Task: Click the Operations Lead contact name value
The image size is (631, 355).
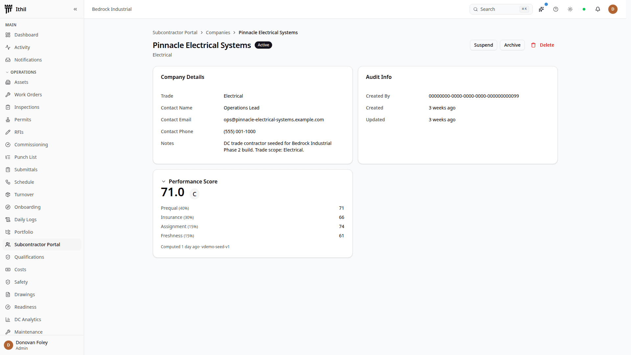Action: point(242,108)
